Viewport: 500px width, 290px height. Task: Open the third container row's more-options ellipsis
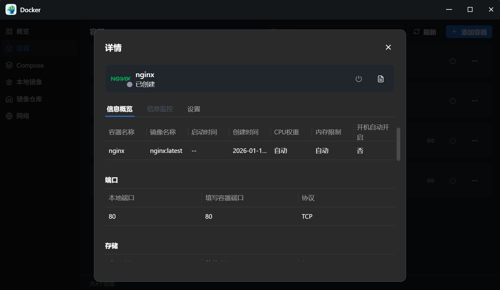tap(475, 141)
